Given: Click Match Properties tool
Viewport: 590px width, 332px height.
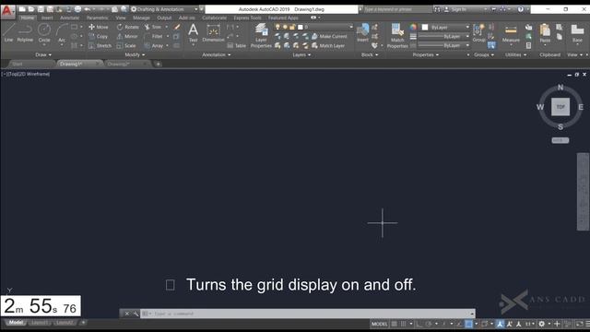Looking at the screenshot, I should pos(397,36).
